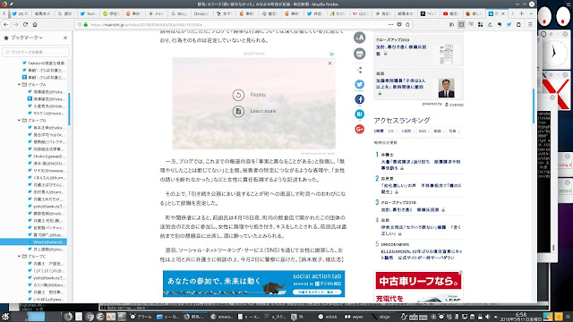Close the video advertisement with the X
The width and height of the screenshot is (573, 322).
pos(329,64)
